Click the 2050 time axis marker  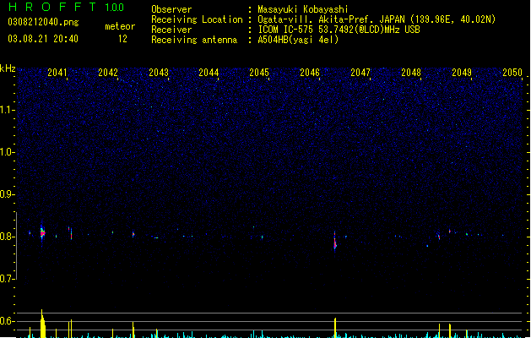tap(512, 73)
